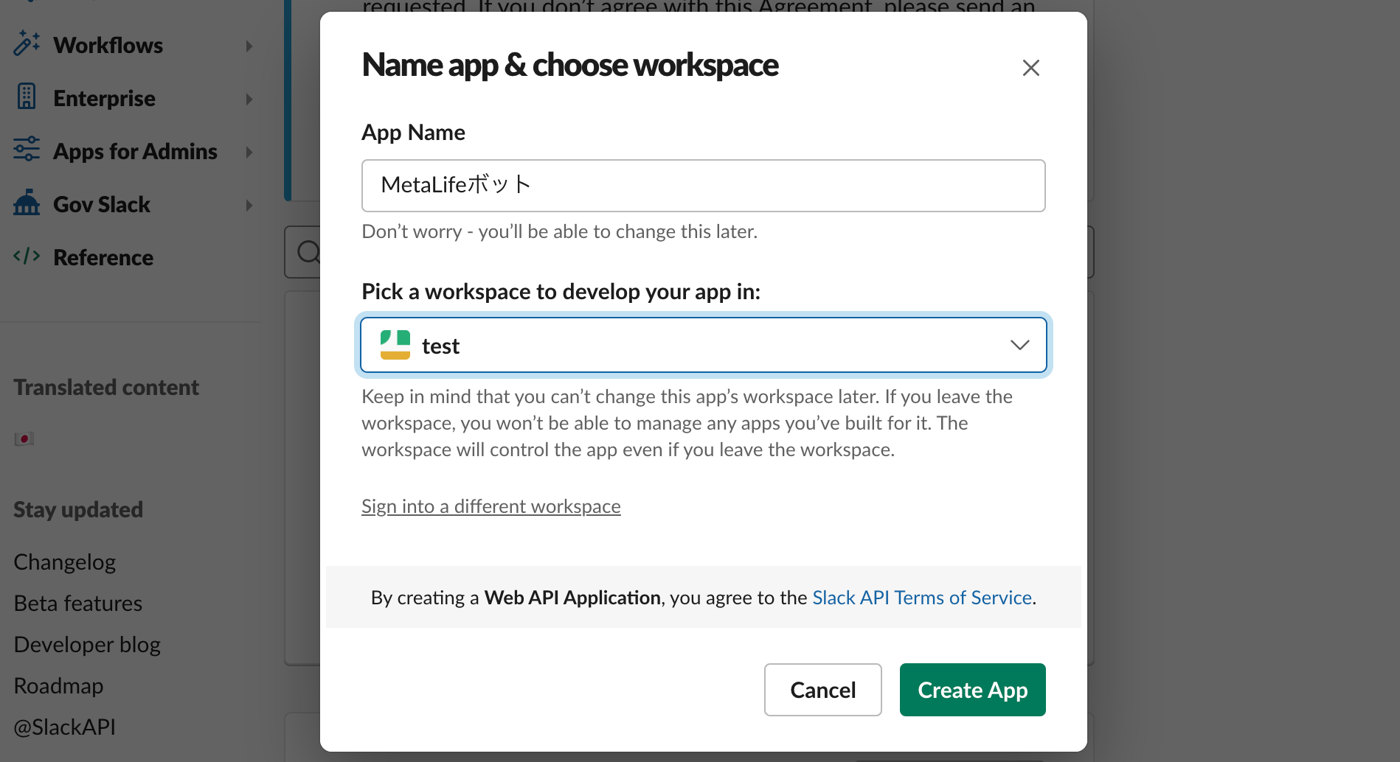Open the workspace picker dropdown chevron
Viewport: 1400px width, 762px height.
point(1020,345)
